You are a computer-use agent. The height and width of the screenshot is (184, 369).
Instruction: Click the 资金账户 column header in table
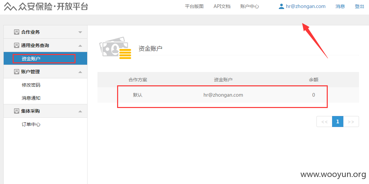[223, 80]
